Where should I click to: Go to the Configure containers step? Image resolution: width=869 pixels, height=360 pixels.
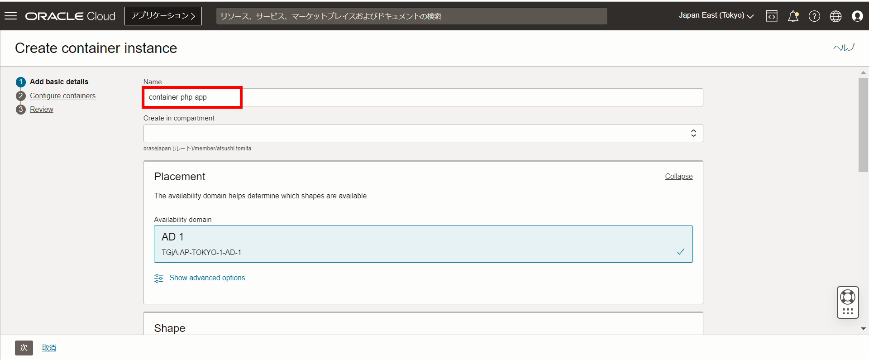[63, 96]
